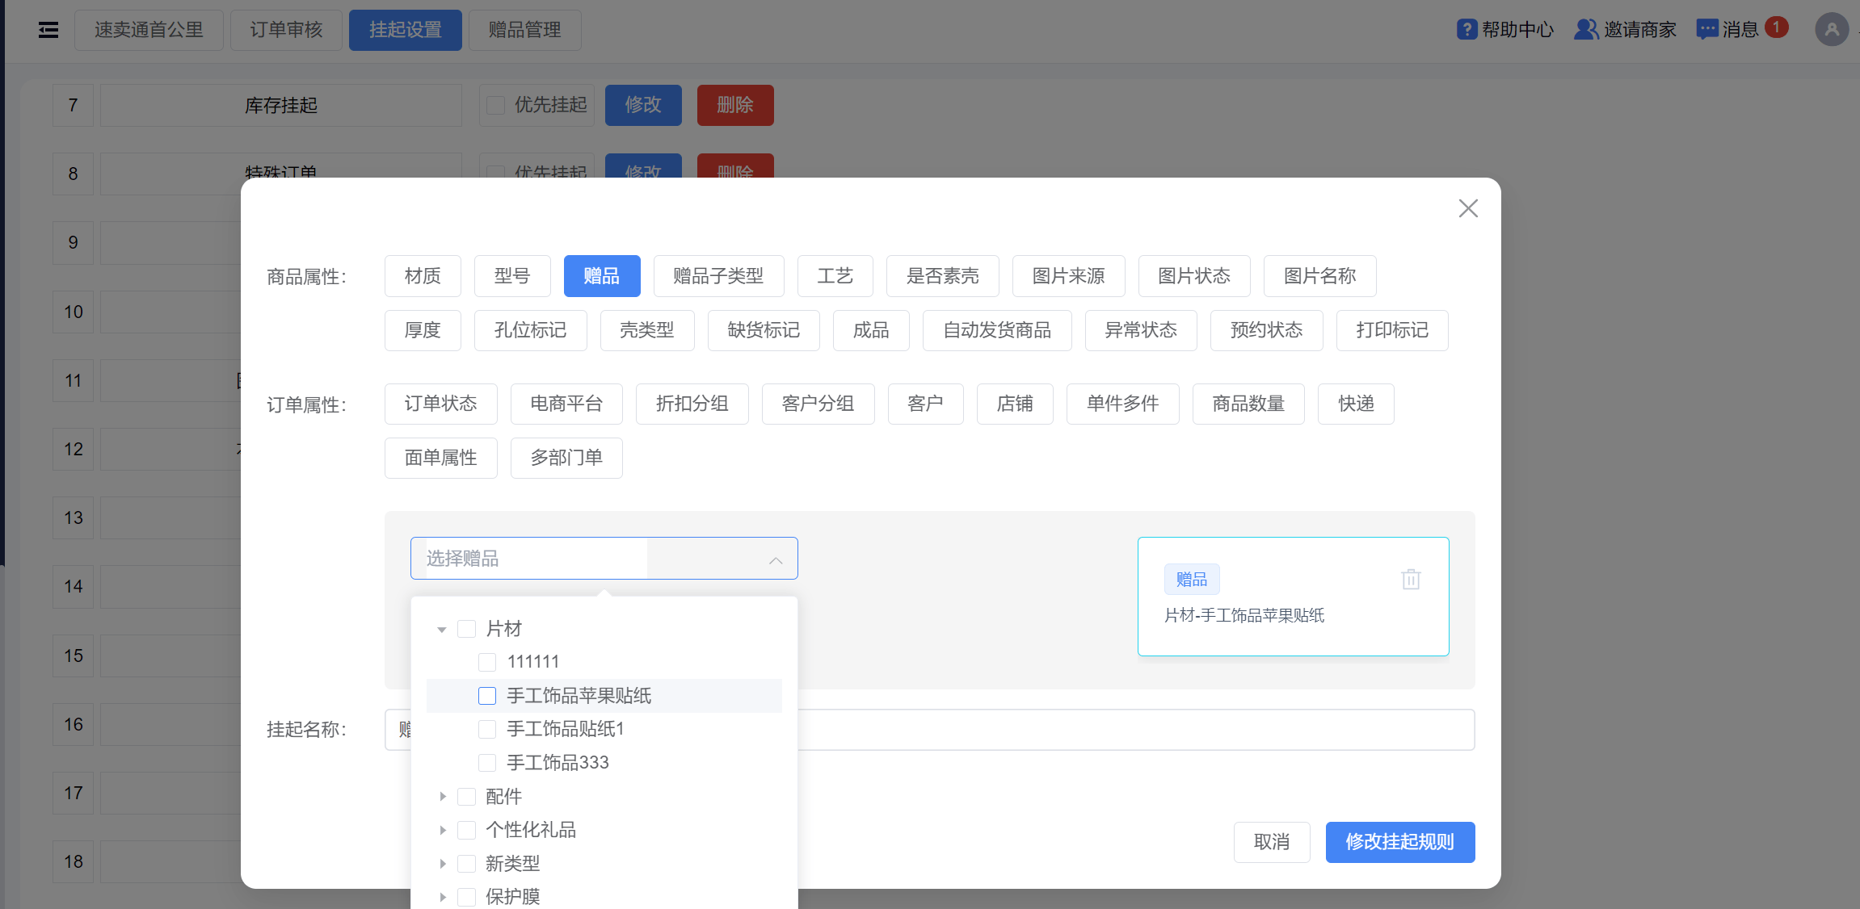This screenshot has height=909, width=1860.
Task: Switch to the 订单审核 tab
Action: click(x=286, y=31)
